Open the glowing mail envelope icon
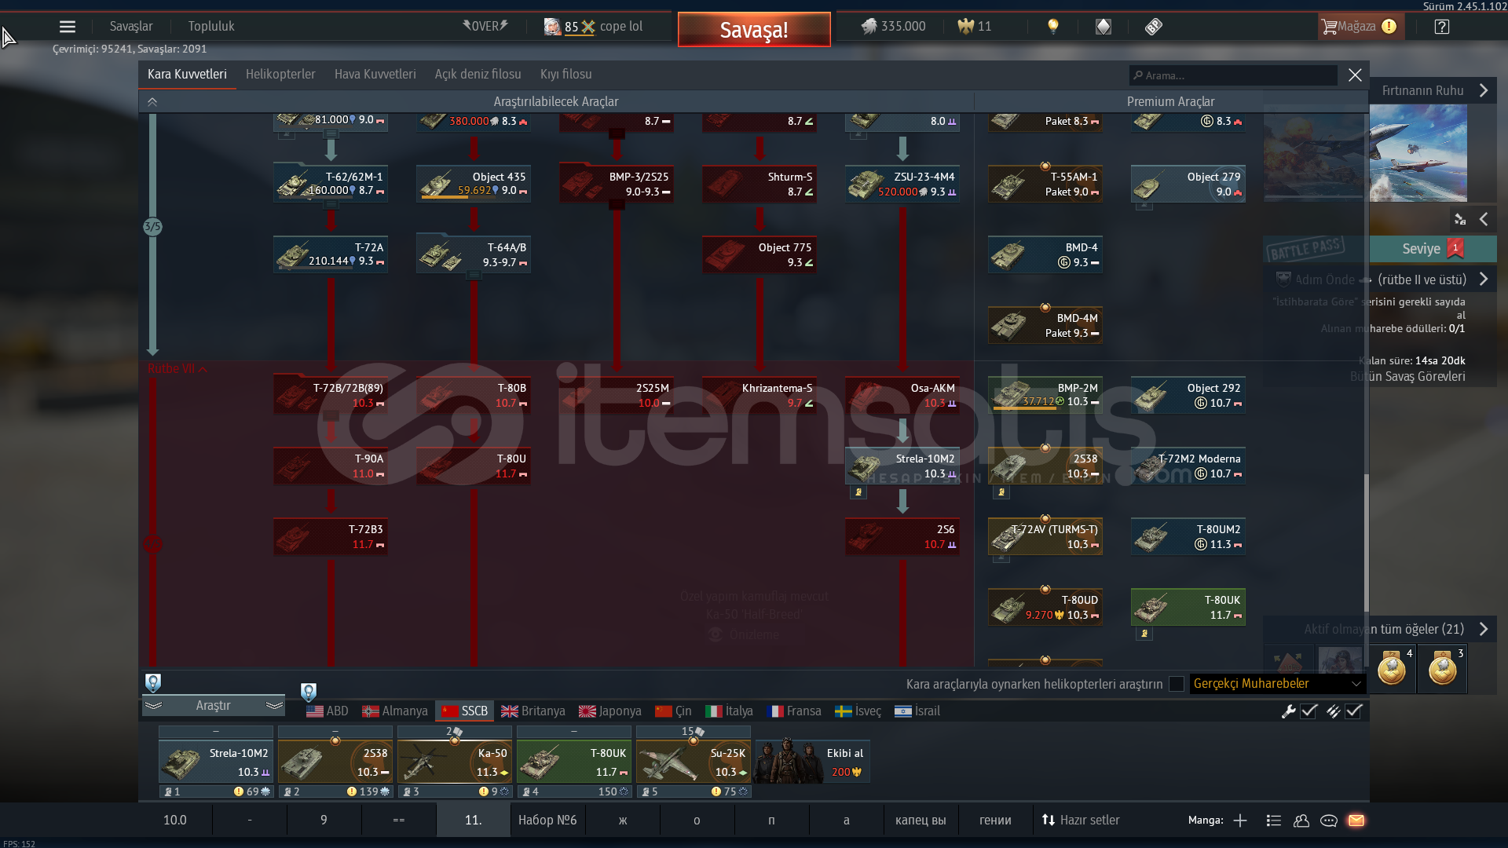Viewport: 1508px width, 848px height. coord(1356,821)
